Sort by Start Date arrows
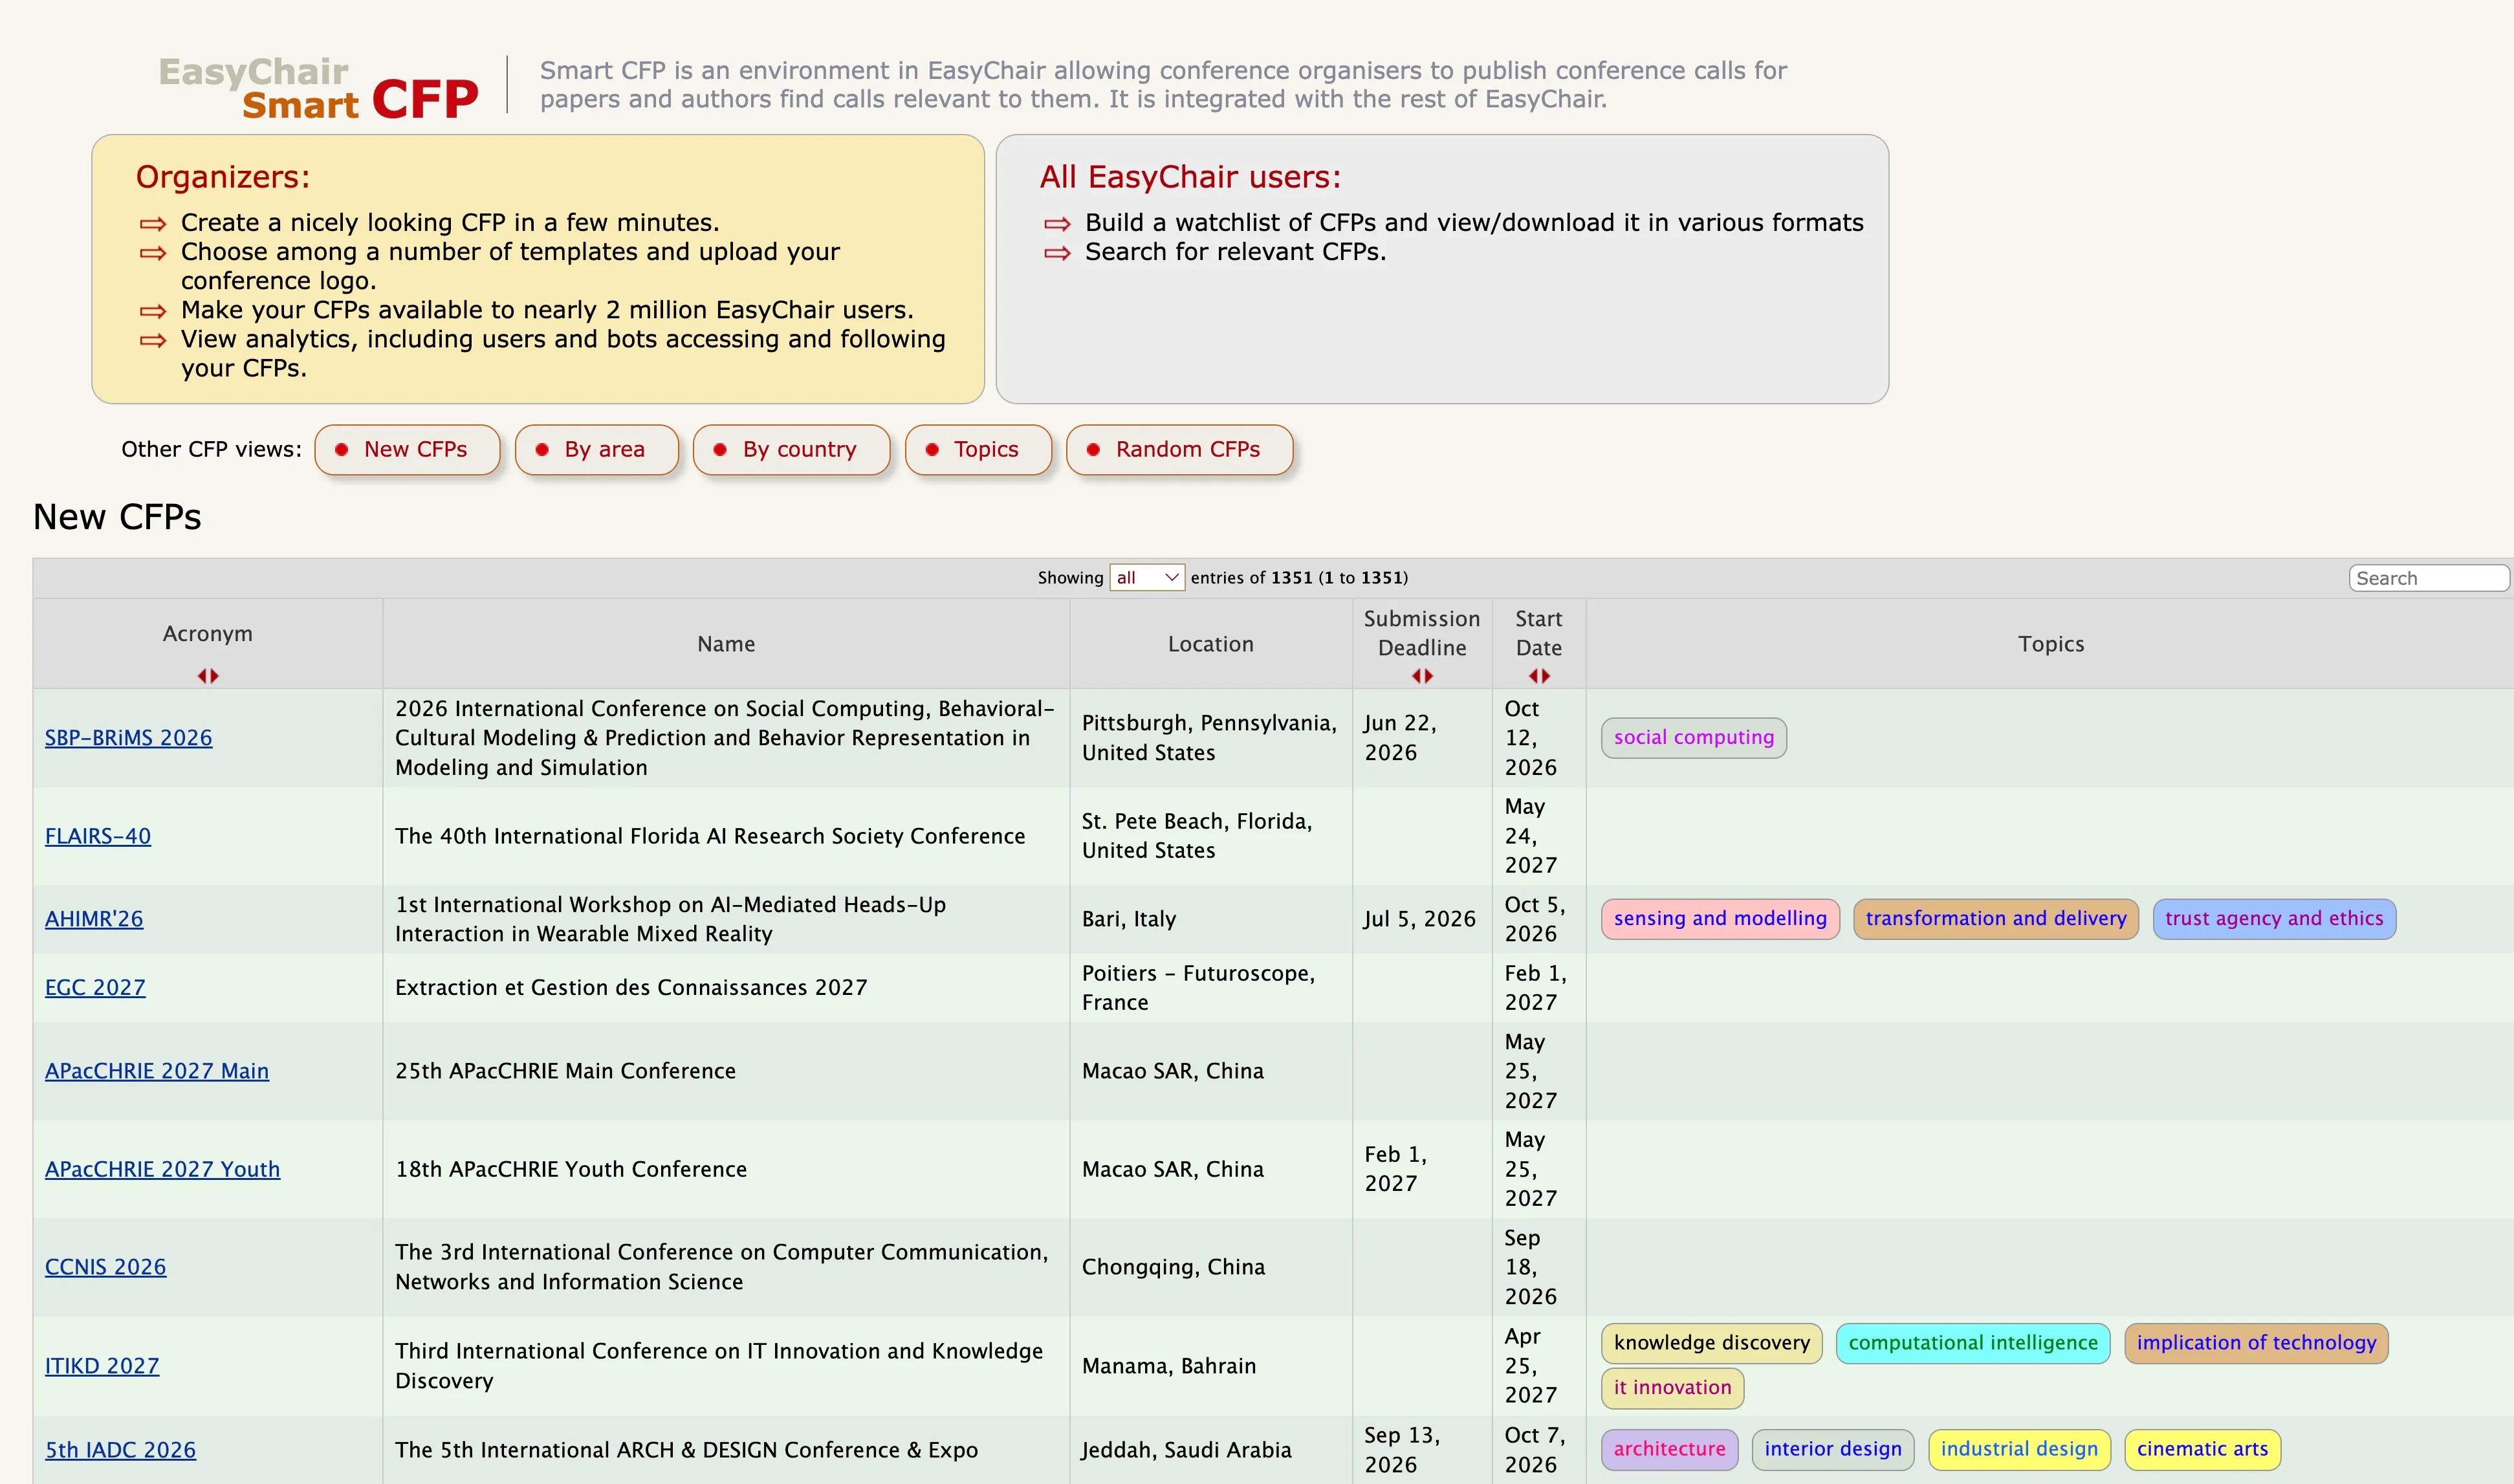The height and width of the screenshot is (1484, 2514). (1539, 676)
